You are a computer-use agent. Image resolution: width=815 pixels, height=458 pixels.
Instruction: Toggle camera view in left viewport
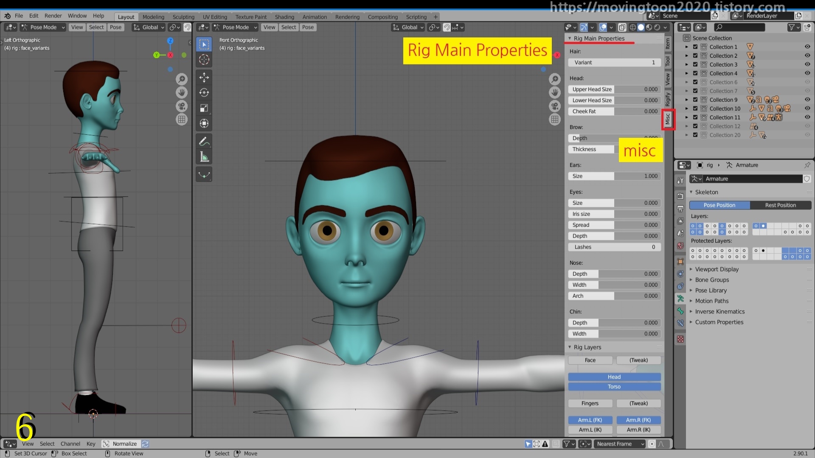pos(182,106)
